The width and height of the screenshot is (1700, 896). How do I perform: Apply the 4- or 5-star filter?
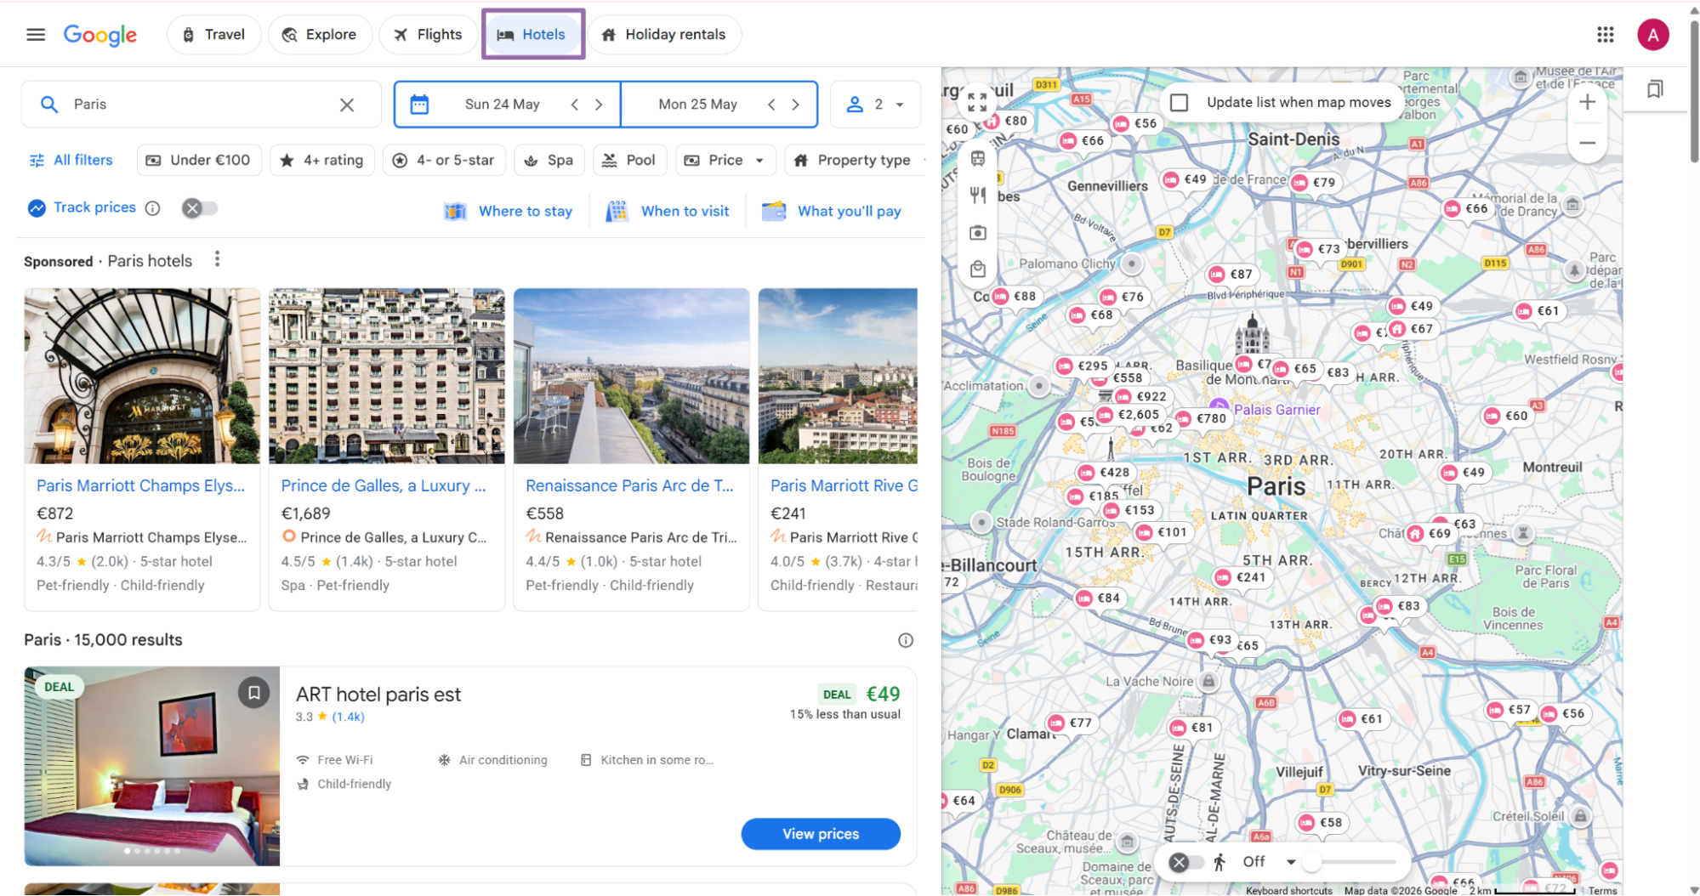(x=444, y=160)
